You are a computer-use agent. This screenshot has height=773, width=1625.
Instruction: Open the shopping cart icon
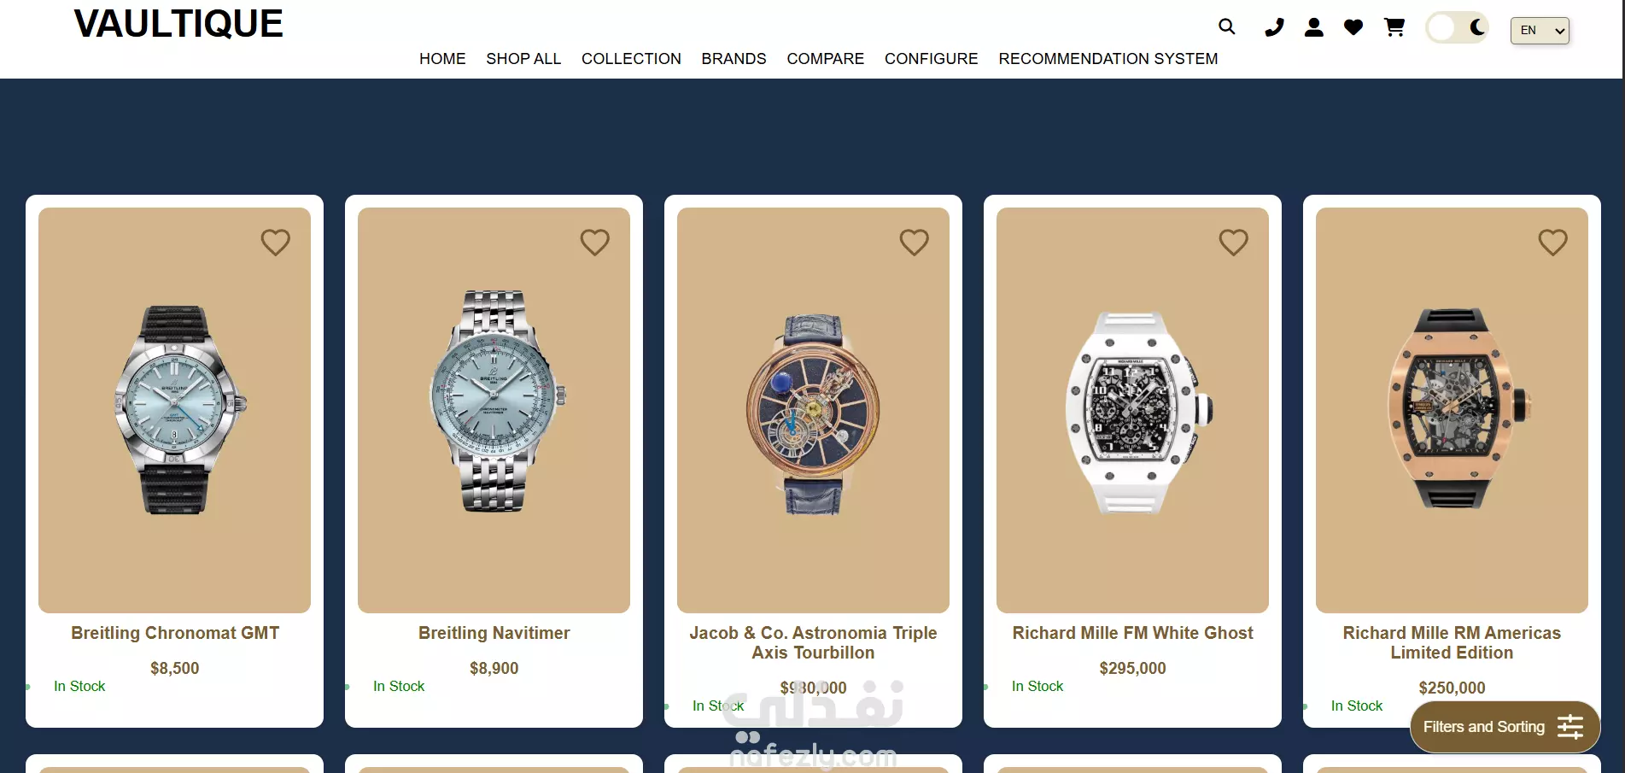1394,27
